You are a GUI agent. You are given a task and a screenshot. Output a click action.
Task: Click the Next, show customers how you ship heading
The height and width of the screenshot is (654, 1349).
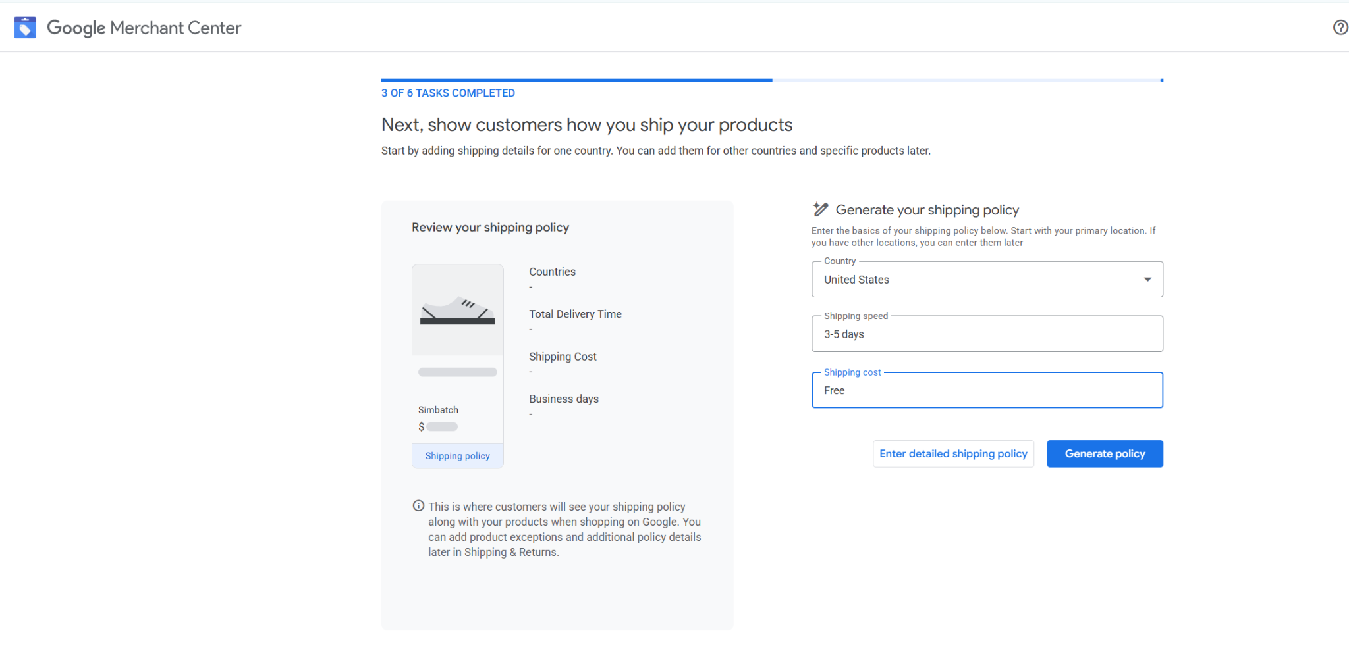click(x=587, y=125)
